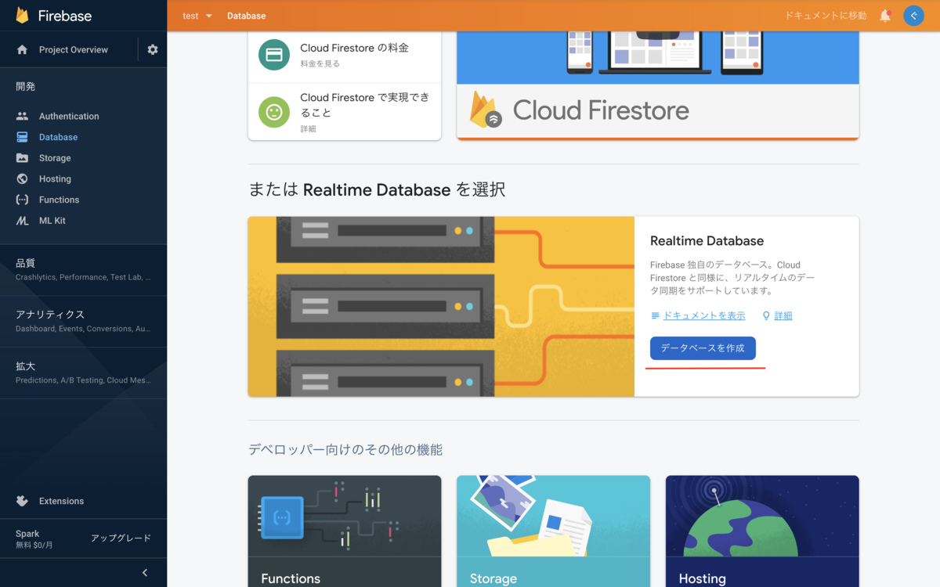
Task: Click the green smiley face icon
Action: pyautogui.click(x=274, y=112)
